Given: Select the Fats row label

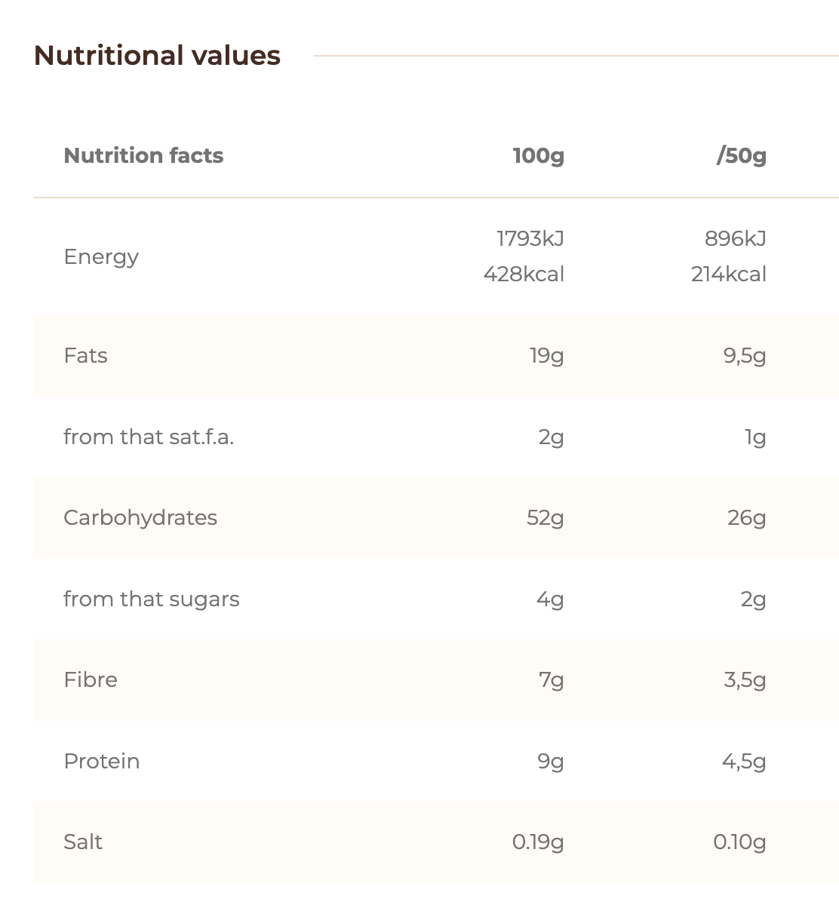Looking at the screenshot, I should [x=85, y=355].
